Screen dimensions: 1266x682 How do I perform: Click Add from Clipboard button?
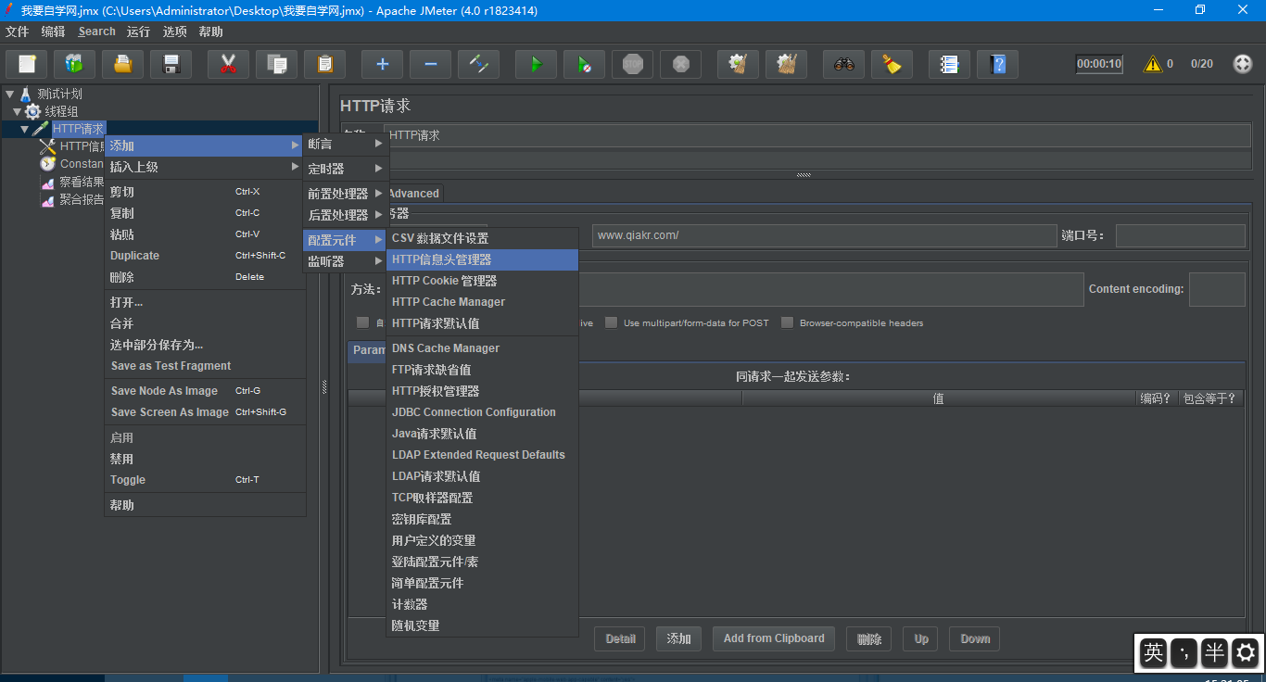coord(774,638)
